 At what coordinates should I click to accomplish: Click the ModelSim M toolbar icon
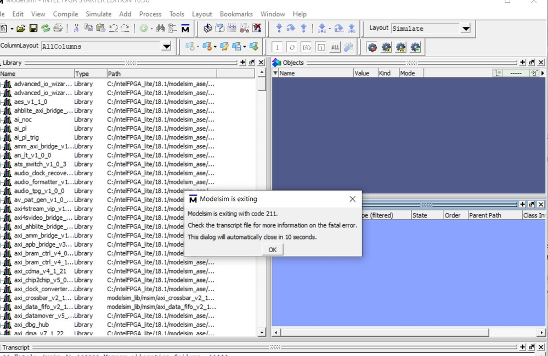(x=185, y=29)
